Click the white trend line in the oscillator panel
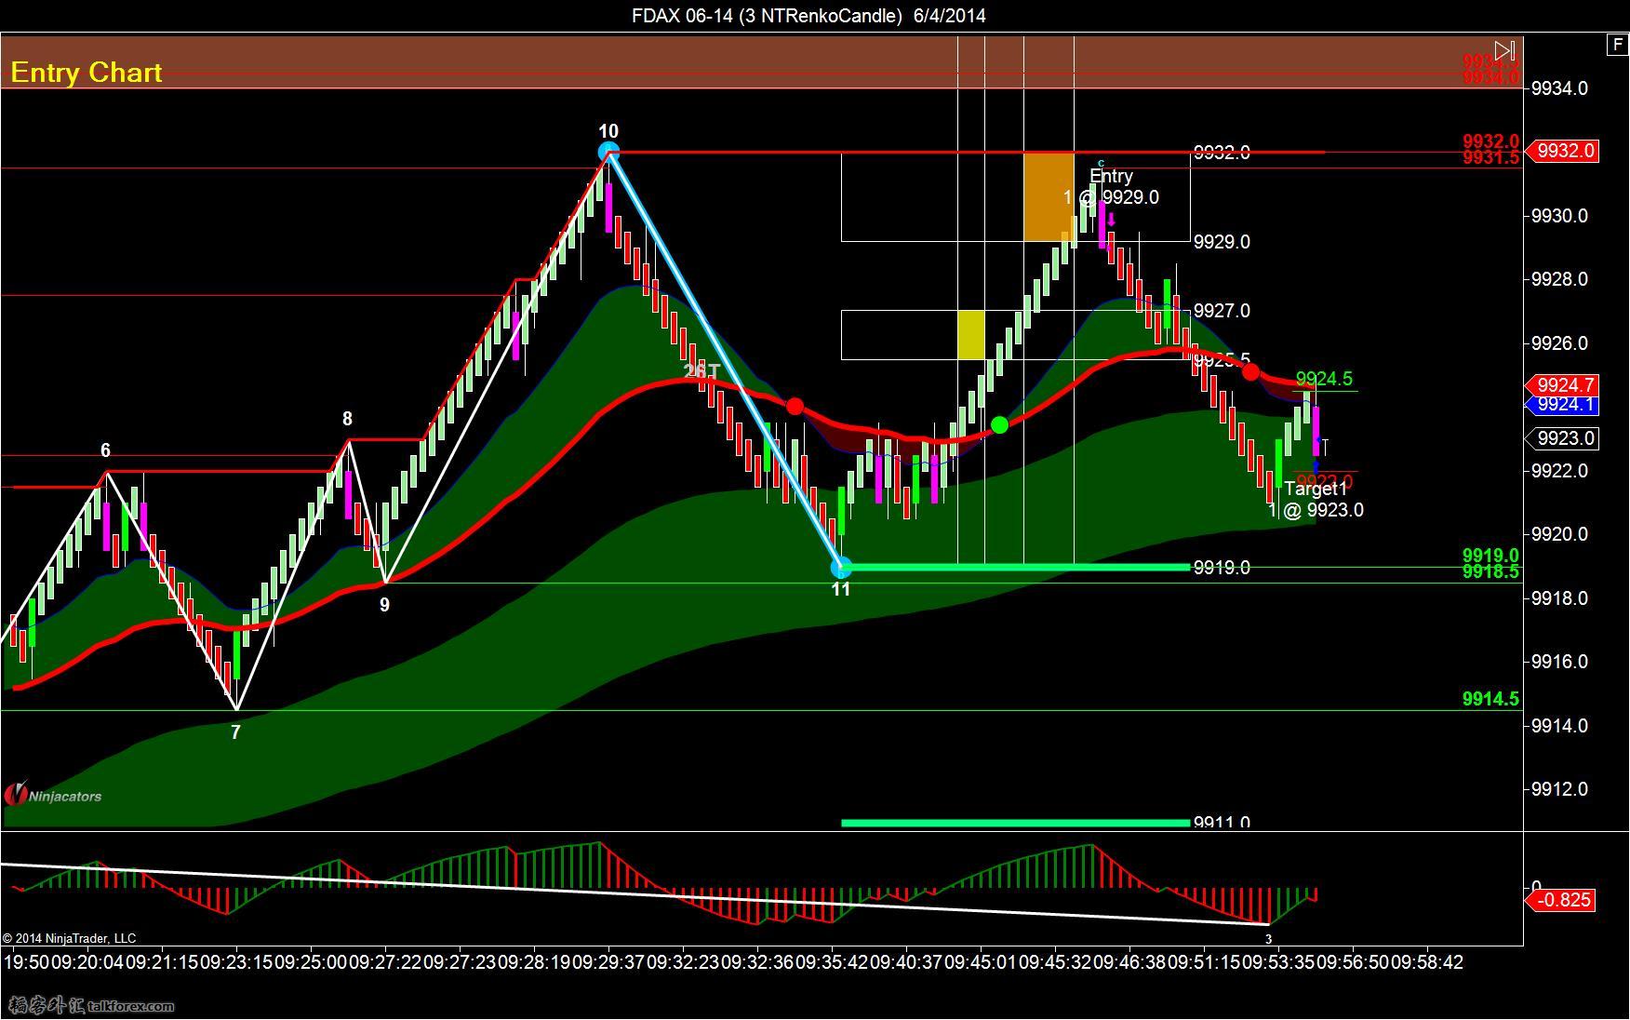1630x1020 pixels. 633,894
